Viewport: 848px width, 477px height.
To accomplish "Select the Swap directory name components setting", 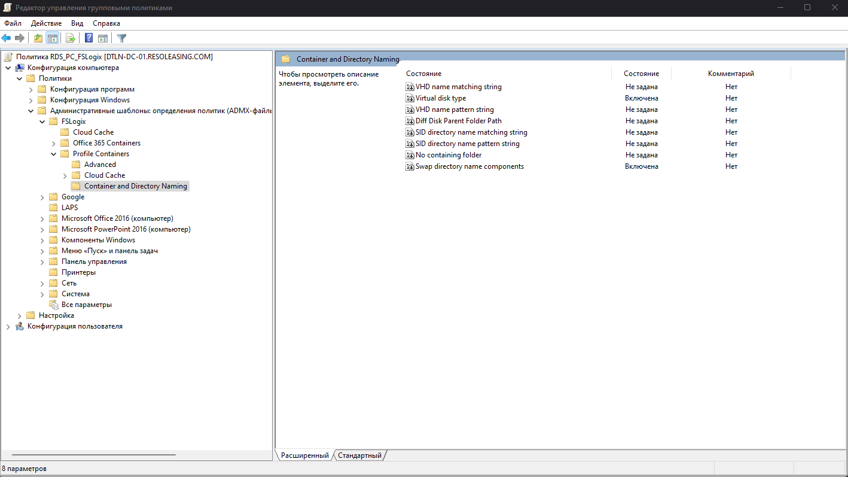I will (x=469, y=166).
